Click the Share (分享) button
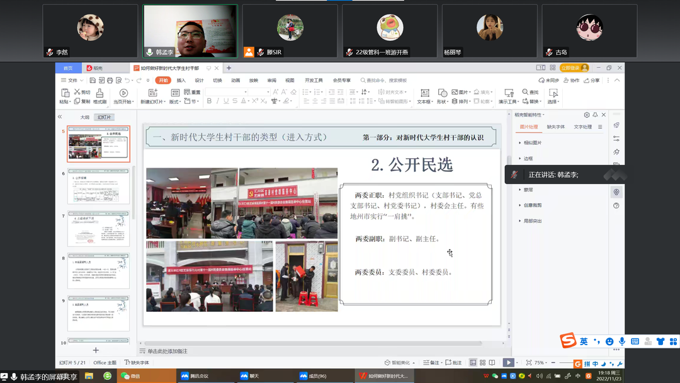The width and height of the screenshot is (680, 383). click(x=592, y=81)
